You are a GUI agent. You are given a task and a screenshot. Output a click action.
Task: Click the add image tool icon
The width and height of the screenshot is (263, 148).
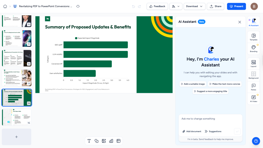pyautogui.click(x=104, y=141)
